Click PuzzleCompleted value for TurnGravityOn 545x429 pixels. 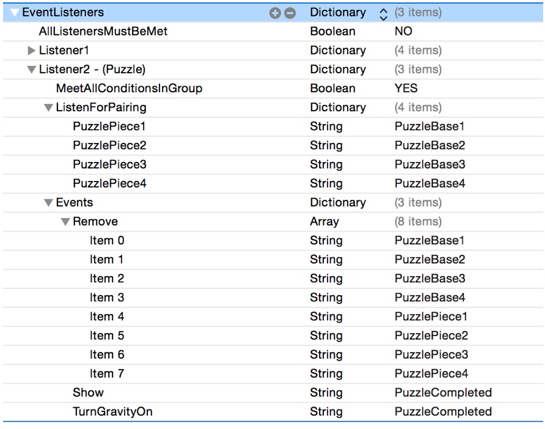443,411
